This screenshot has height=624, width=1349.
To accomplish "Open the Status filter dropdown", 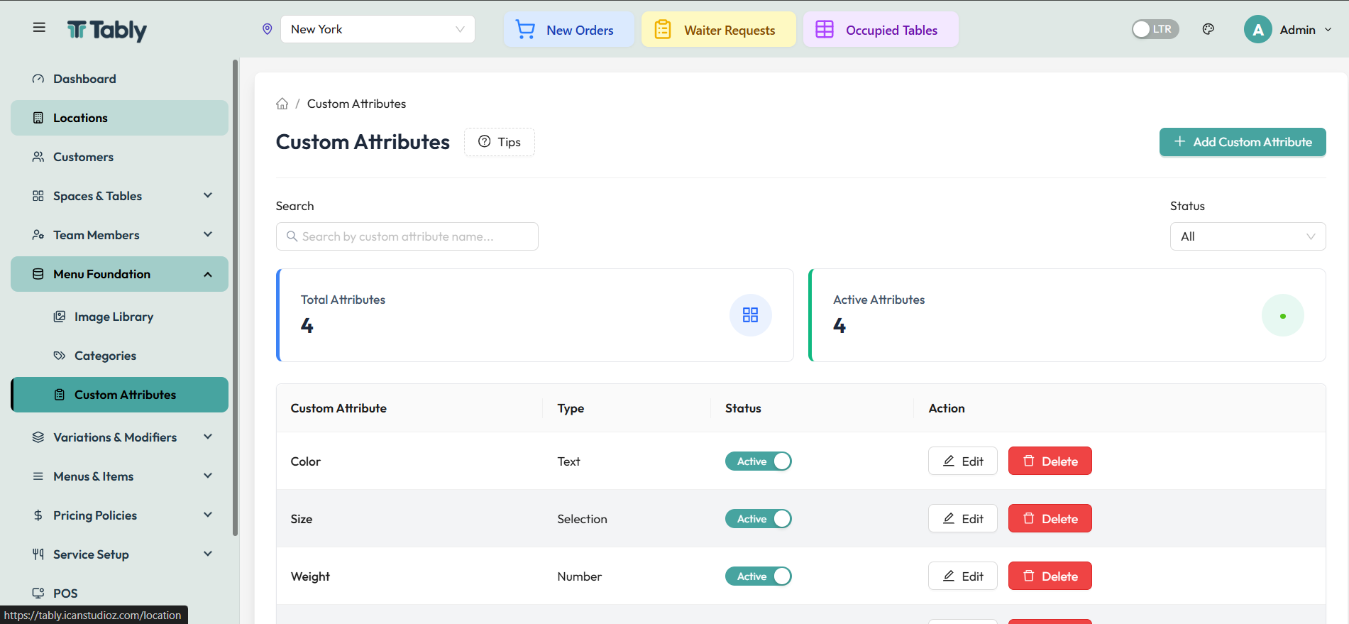I will pos(1248,236).
